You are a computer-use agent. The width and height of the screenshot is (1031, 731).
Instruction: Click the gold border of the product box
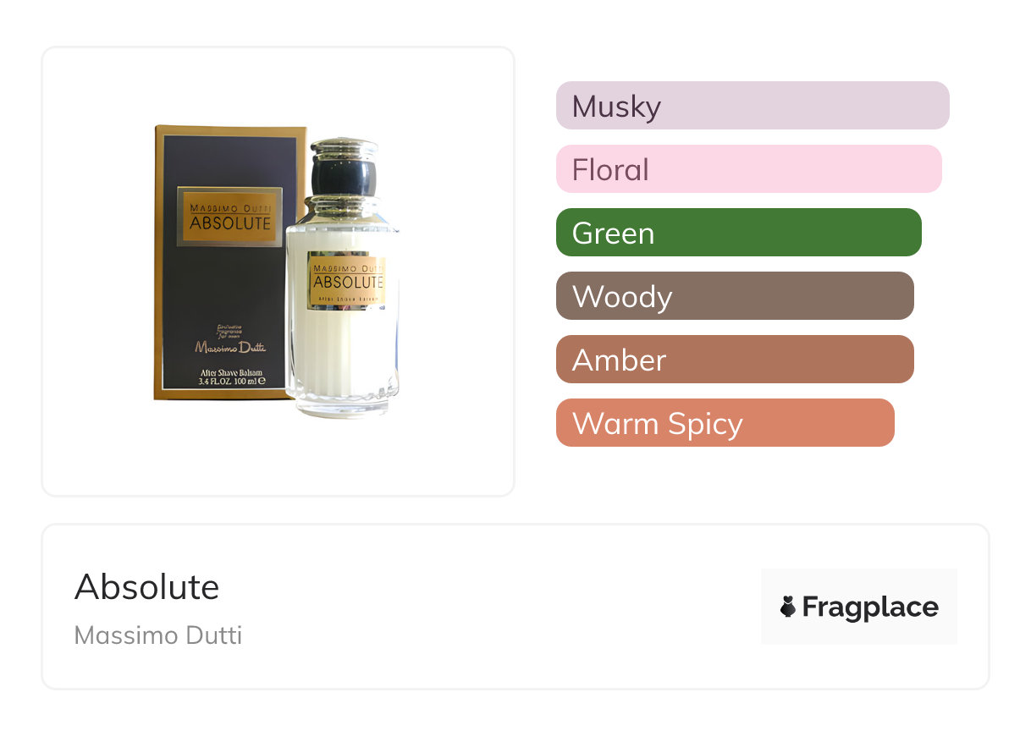click(229, 130)
